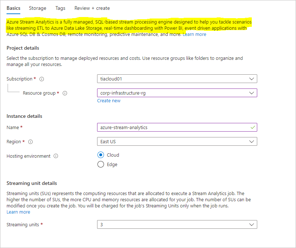Open the Subscription dropdown showing tiacloud01

177,79
